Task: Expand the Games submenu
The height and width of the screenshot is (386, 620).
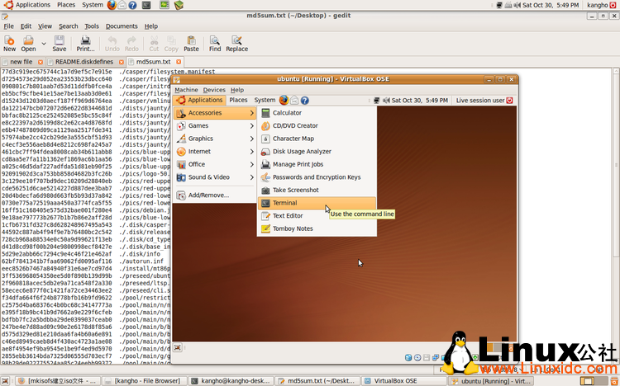Action: tap(215, 125)
